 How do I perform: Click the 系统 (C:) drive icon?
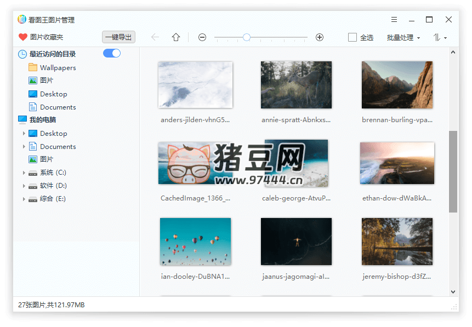click(x=33, y=173)
